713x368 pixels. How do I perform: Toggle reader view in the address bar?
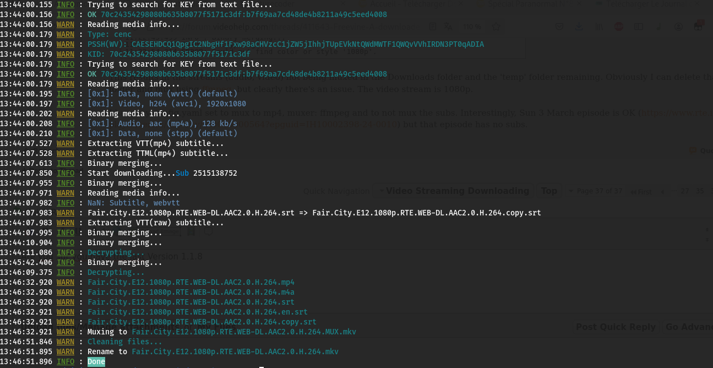(x=433, y=26)
